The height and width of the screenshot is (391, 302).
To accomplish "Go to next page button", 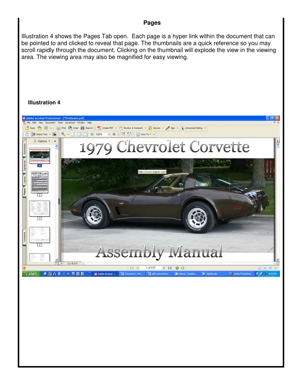I will 164,268.
